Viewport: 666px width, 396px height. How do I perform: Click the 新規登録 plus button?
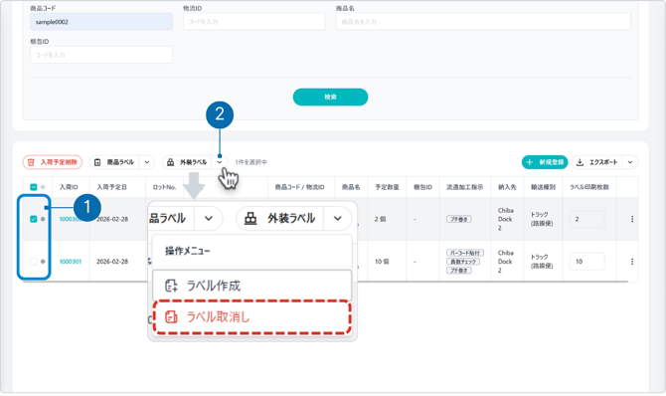[x=545, y=162]
